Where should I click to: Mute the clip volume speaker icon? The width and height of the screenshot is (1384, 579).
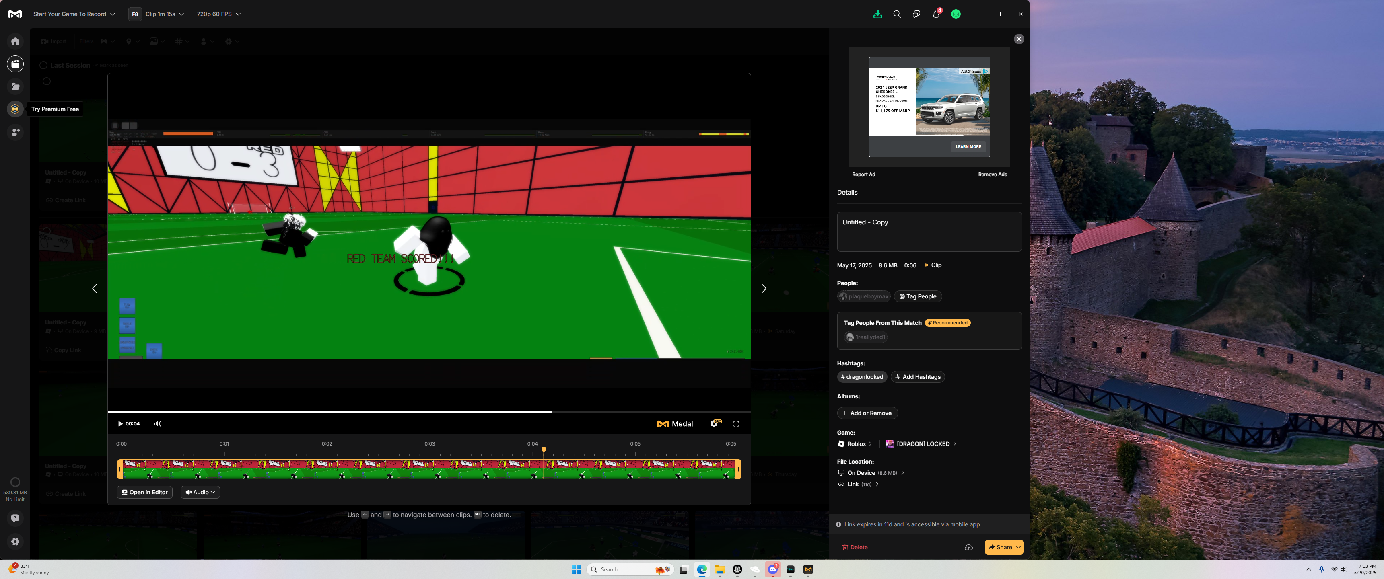[157, 424]
